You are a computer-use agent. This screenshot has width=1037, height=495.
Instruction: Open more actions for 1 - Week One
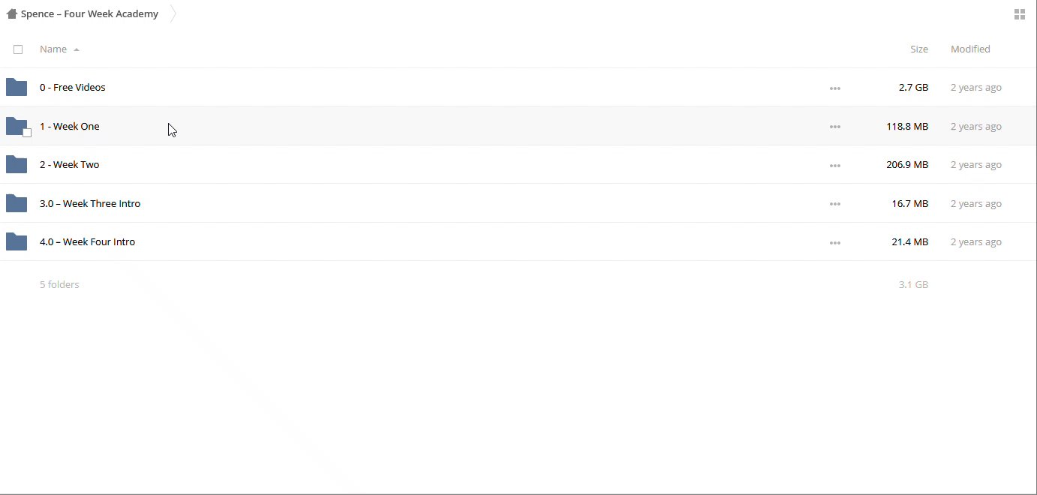(x=834, y=127)
